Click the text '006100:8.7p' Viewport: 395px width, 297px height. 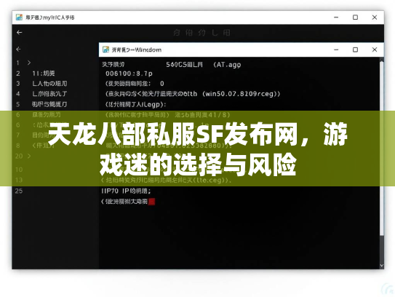(x=129, y=74)
